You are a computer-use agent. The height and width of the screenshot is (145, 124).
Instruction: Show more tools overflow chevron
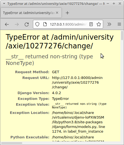click(x=109, y=24)
